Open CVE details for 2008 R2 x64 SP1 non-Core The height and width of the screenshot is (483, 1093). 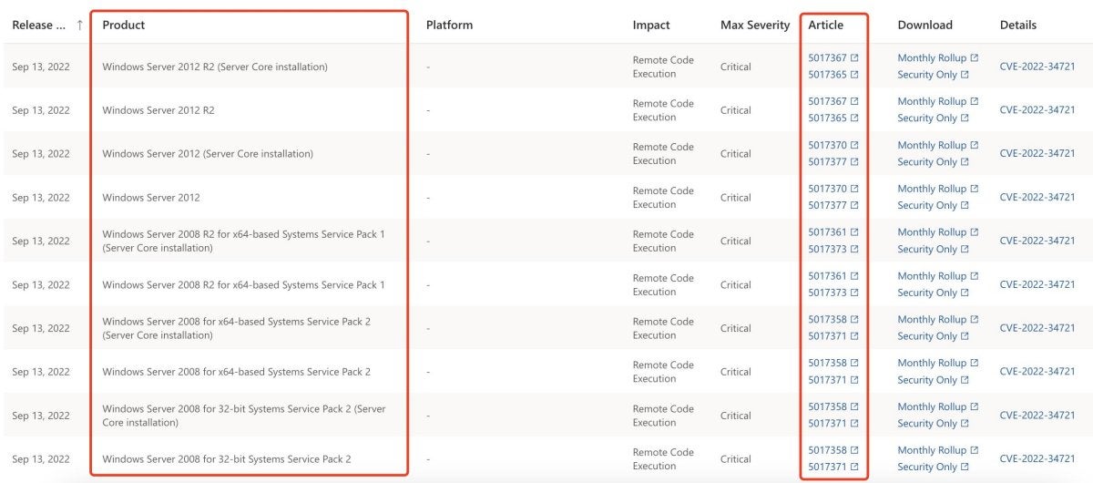1037,284
